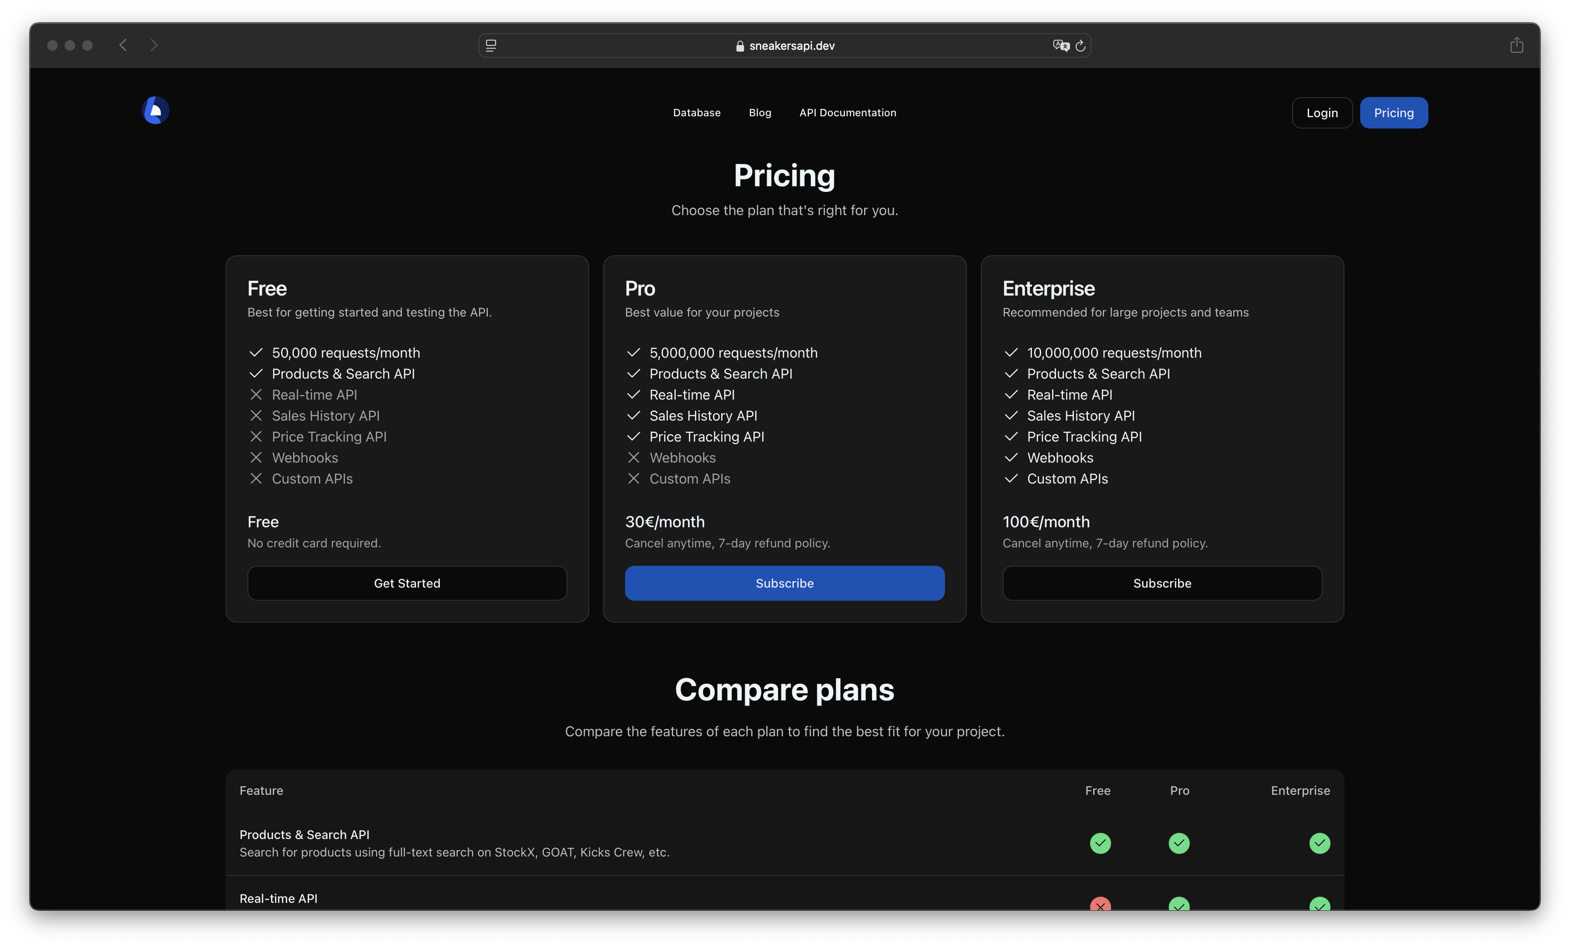Image resolution: width=1570 pixels, height=947 pixels.
Task: Click 'Choose the plan that's right for you.' text
Action: (x=785, y=210)
